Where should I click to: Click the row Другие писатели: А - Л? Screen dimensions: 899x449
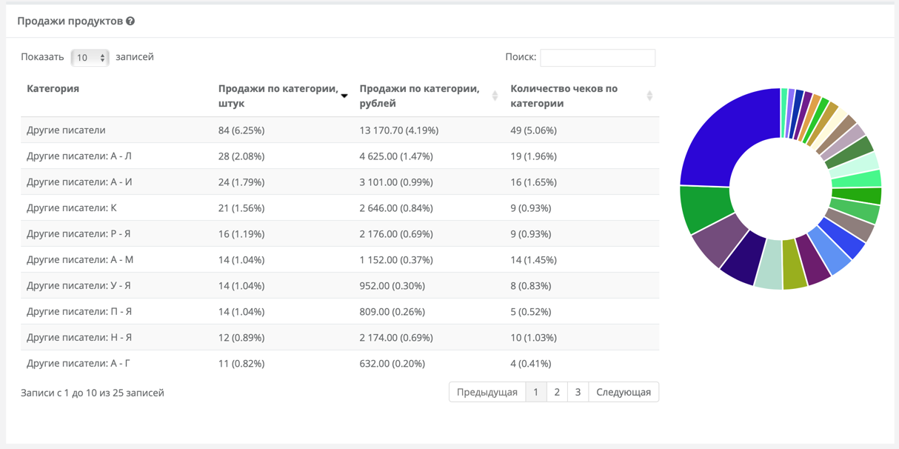[x=340, y=156]
